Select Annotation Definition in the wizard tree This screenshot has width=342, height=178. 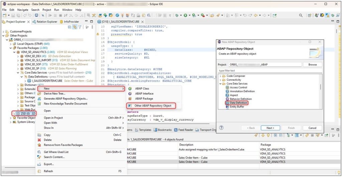[x=242, y=91]
